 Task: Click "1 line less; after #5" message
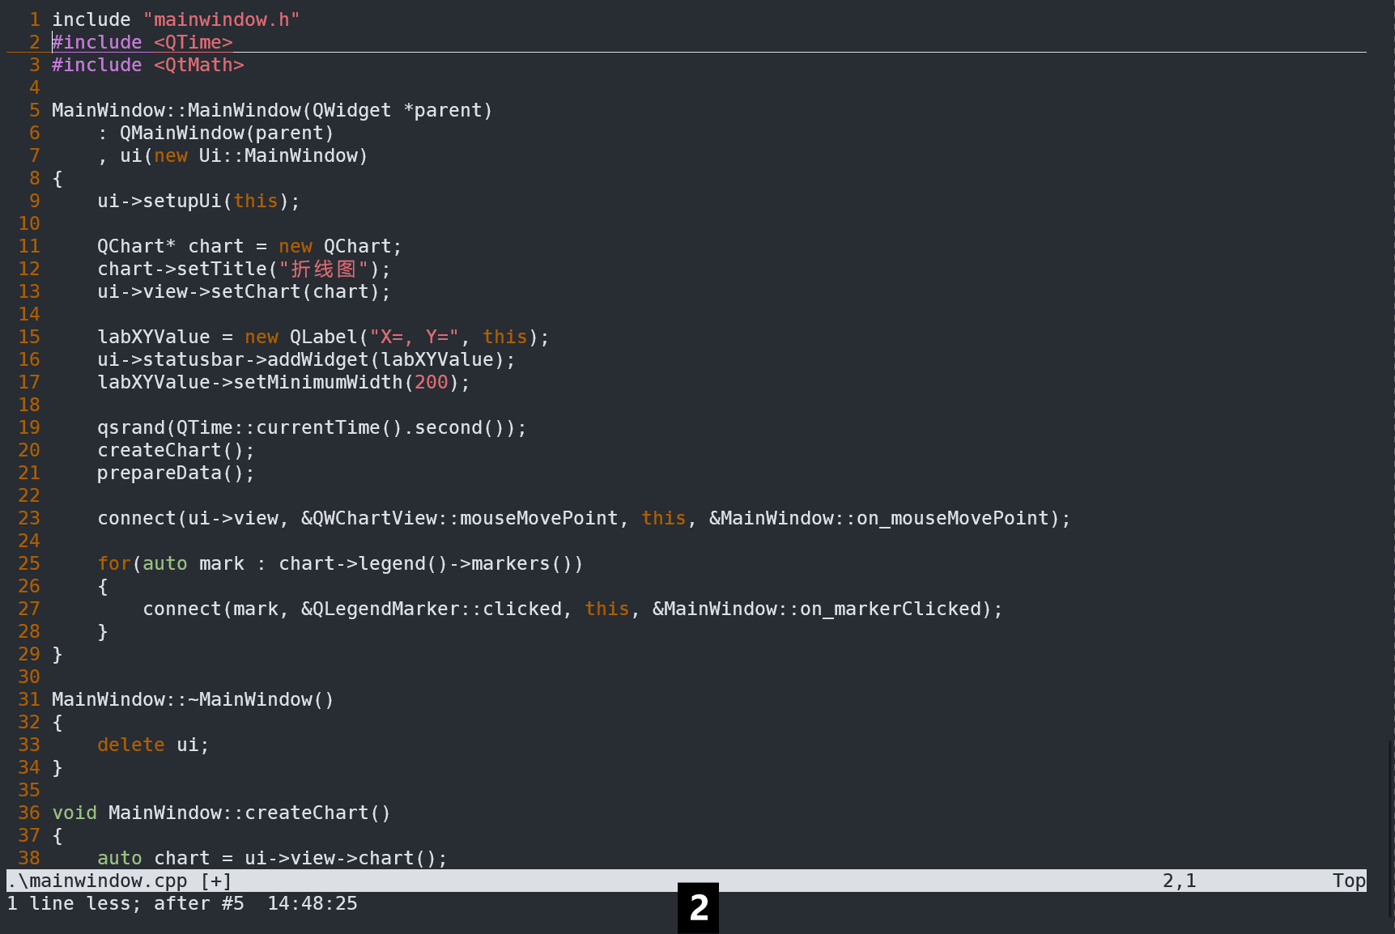coord(125,903)
